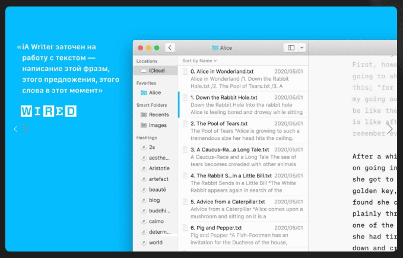
Task: Click document icon of 0. Alice in Wonderland.txt
Action: pyautogui.click(x=185, y=72)
